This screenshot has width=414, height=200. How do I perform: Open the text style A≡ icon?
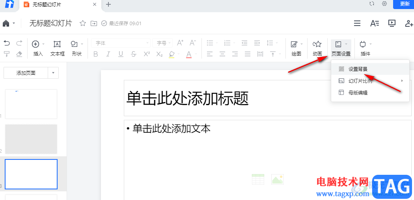click(375, 24)
